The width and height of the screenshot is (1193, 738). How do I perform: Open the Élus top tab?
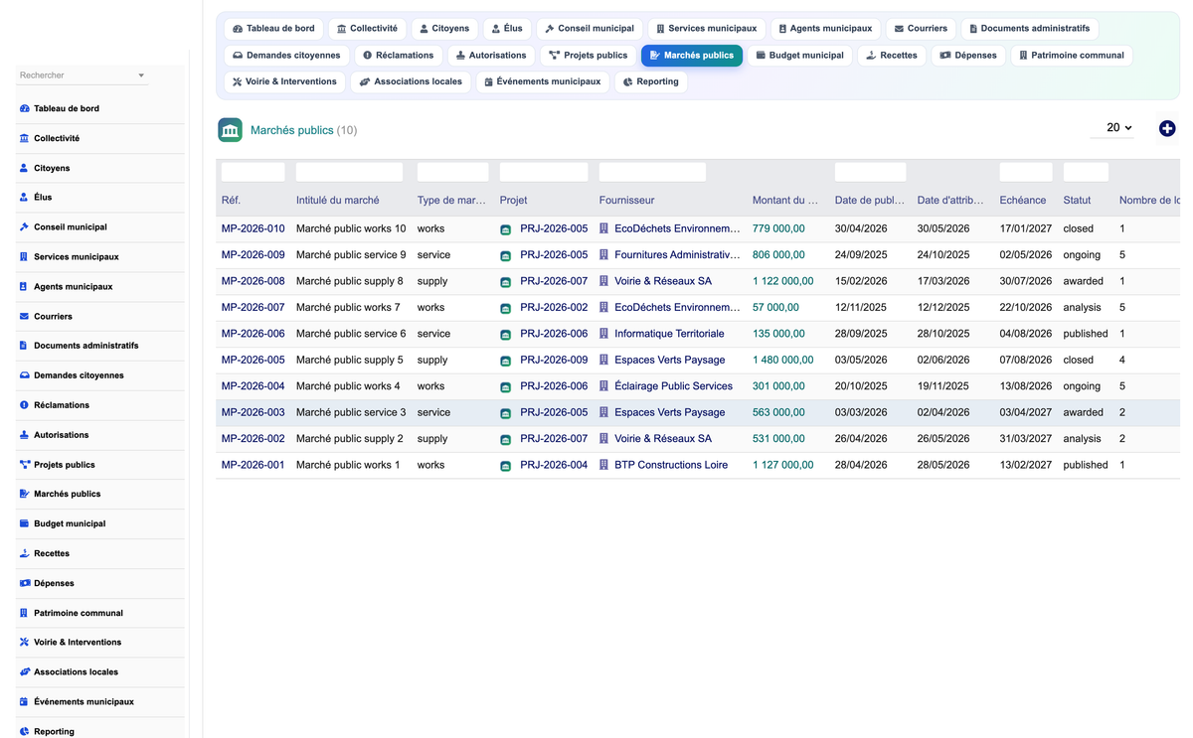click(x=507, y=29)
